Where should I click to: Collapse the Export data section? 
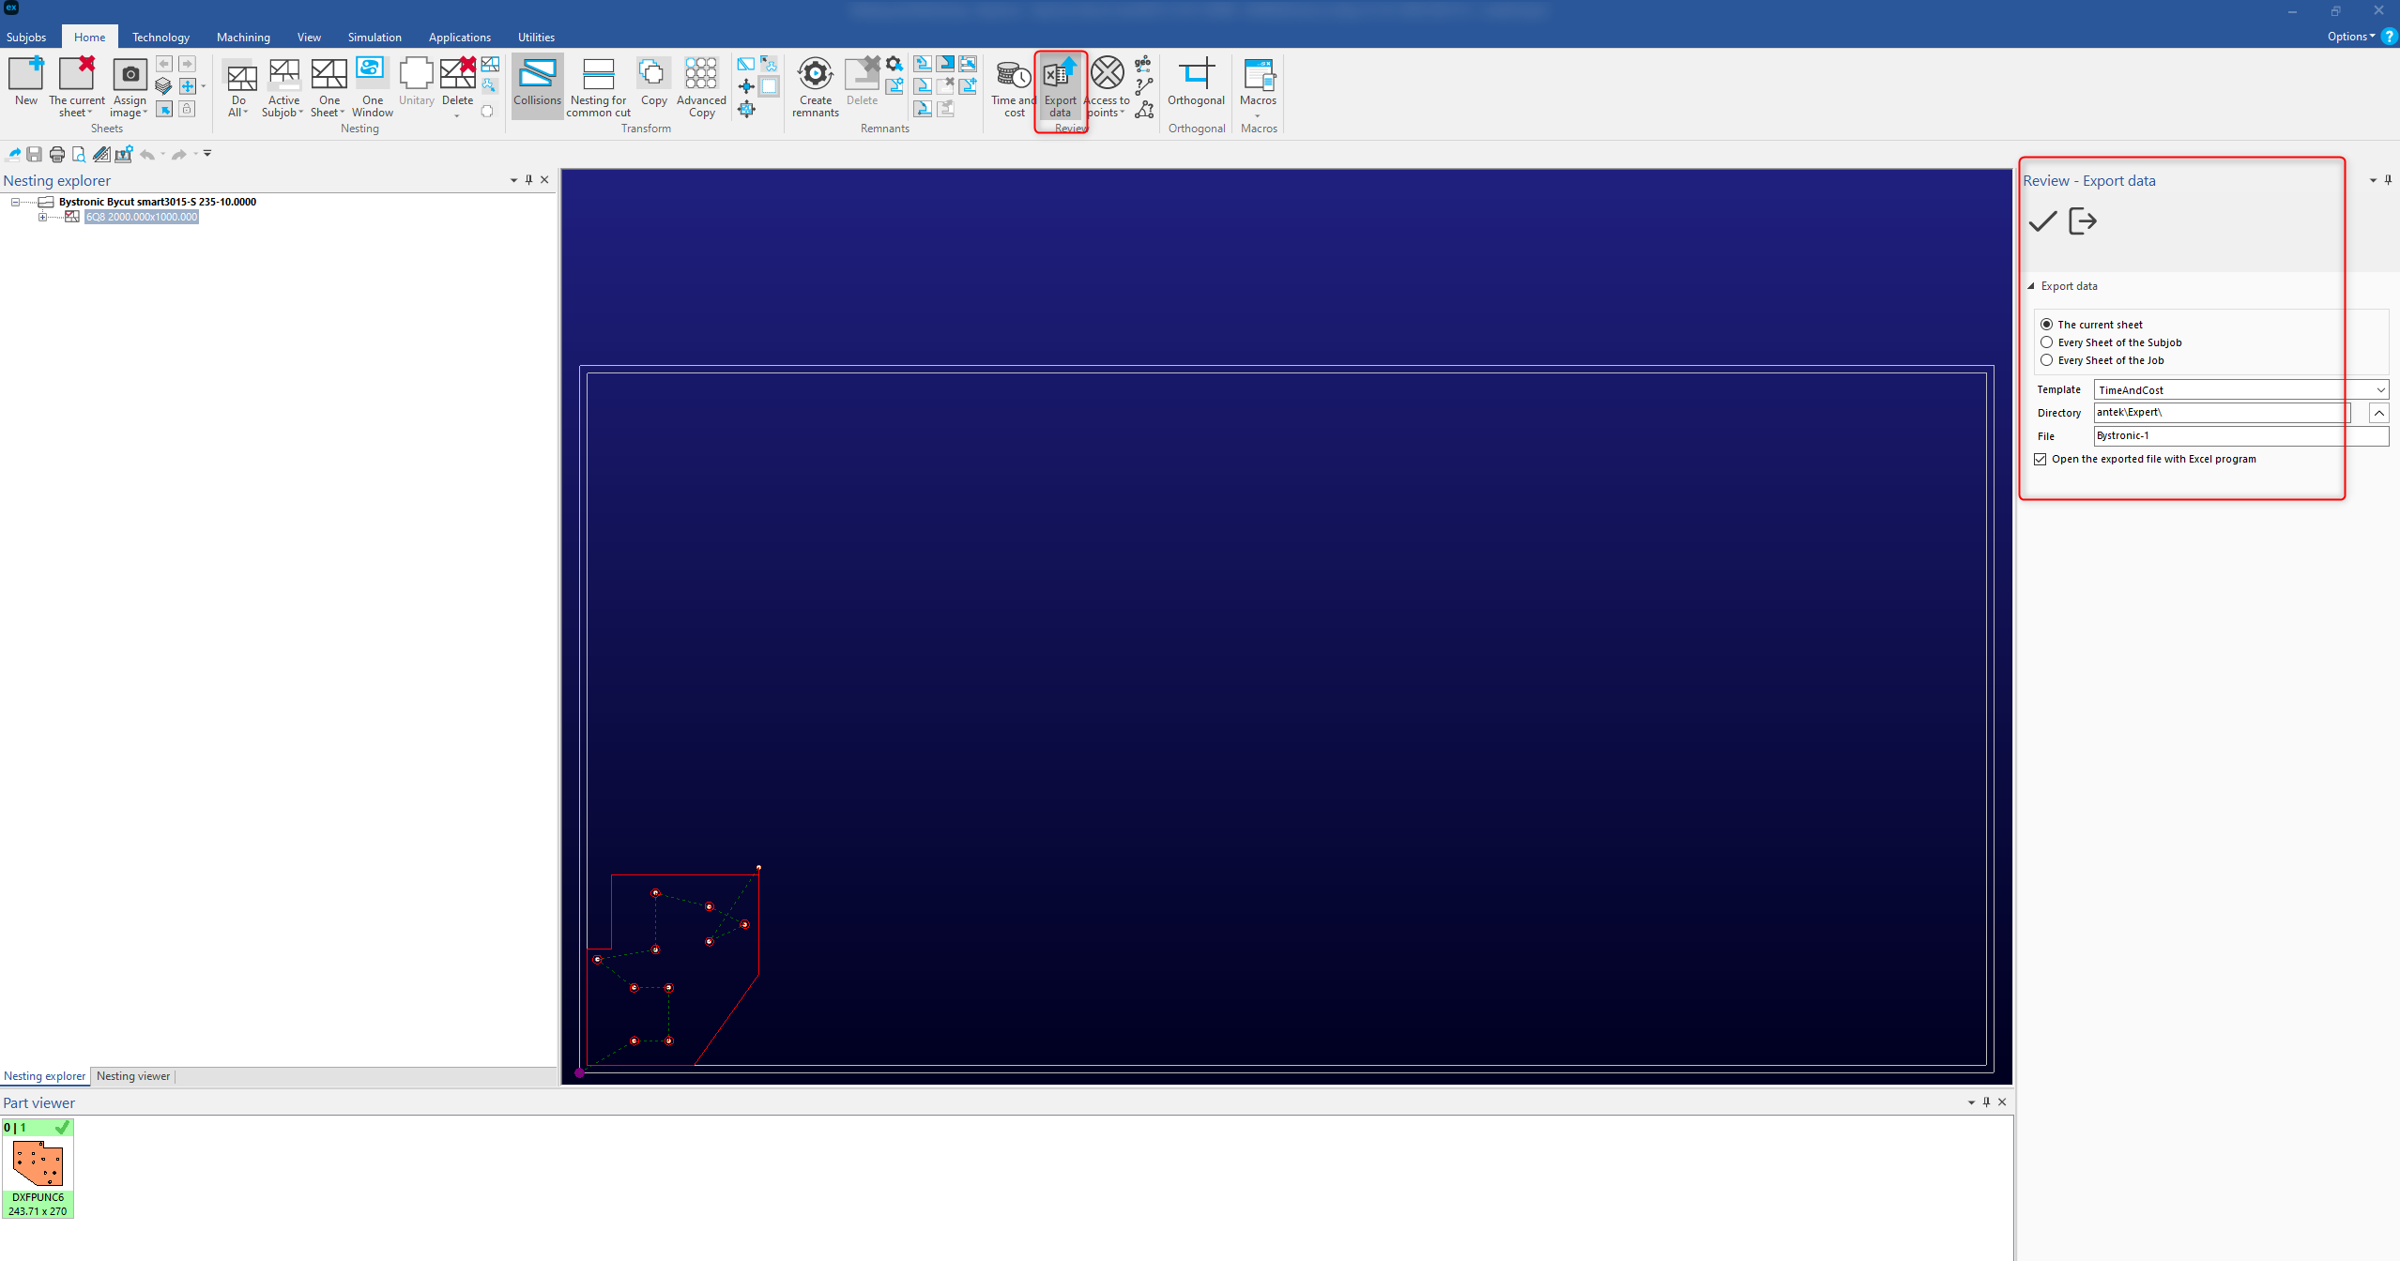coord(2032,286)
